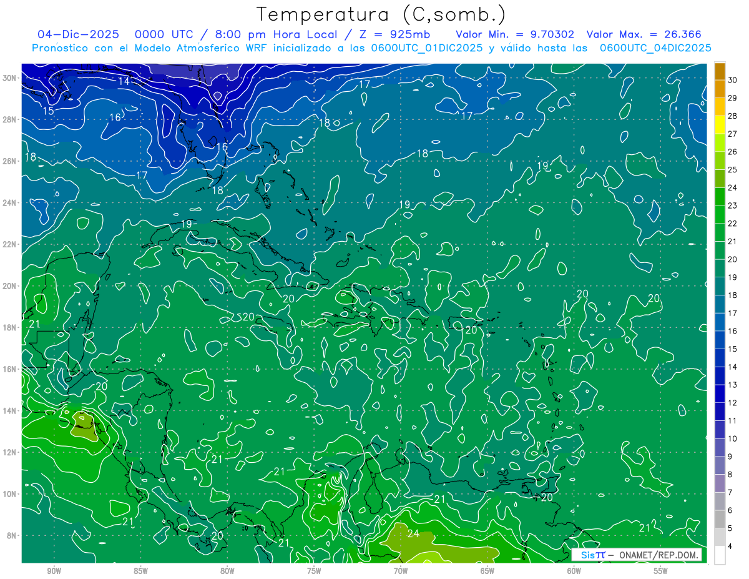Click the "14" contour label on the map
The height and width of the screenshot is (579, 749).
[x=124, y=81]
